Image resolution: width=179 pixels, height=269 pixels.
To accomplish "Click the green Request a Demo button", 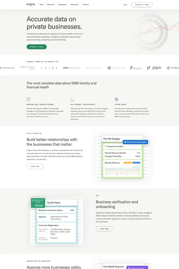I will pyautogui.click(x=36, y=47).
